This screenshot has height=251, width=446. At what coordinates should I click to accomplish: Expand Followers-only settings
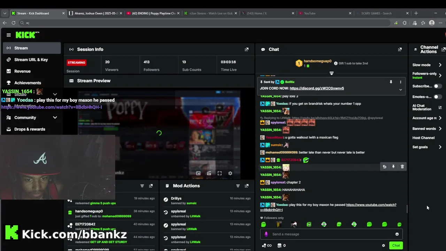click(x=440, y=75)
